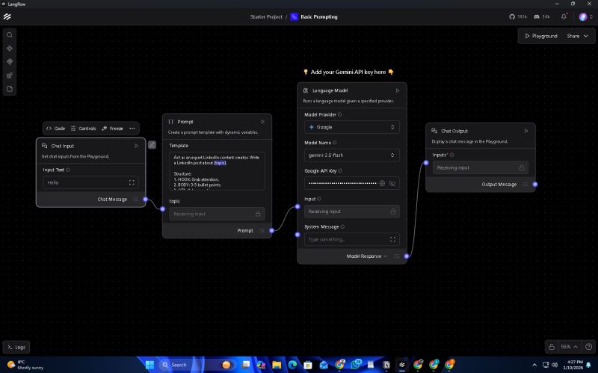Screen dimensions: 598x373
Task: Click the System Message input field
Action: click(x=351, y=239)
